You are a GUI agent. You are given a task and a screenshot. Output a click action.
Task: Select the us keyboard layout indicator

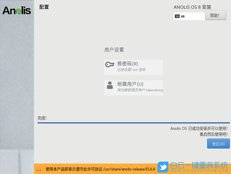[x=189, y=16]
